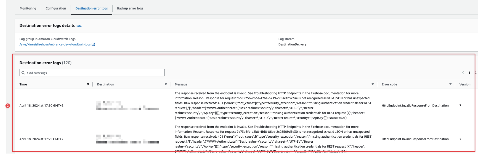482x159 pixels.
Task: Select the Backup error logs tab
Action: pos(130,8)
